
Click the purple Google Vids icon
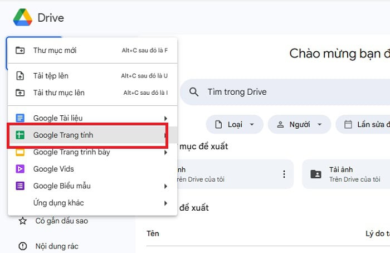coord(21,169)
